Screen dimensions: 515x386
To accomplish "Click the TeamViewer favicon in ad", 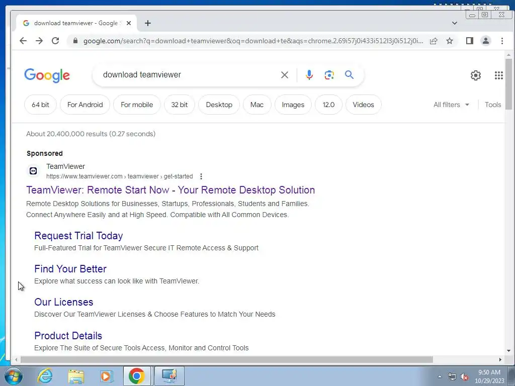I will click(x=33, y=171).
